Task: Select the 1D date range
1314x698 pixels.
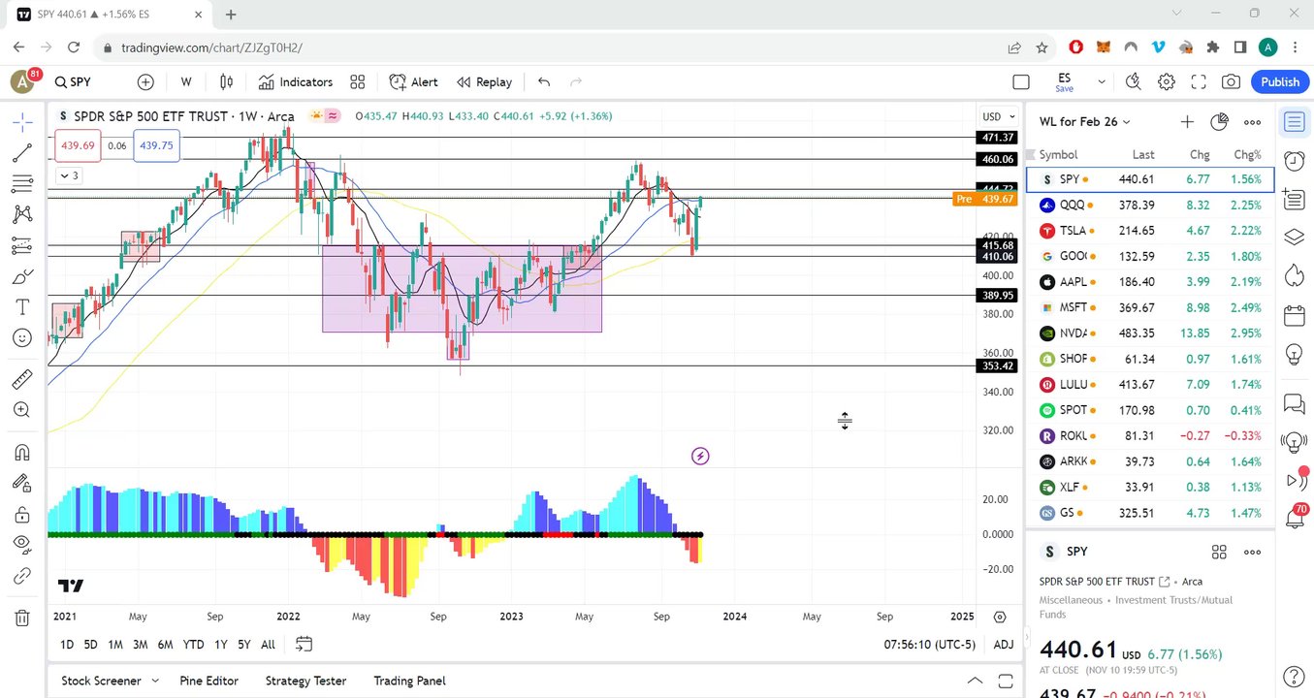Action: pyautogui.click(x=67, y=645)
